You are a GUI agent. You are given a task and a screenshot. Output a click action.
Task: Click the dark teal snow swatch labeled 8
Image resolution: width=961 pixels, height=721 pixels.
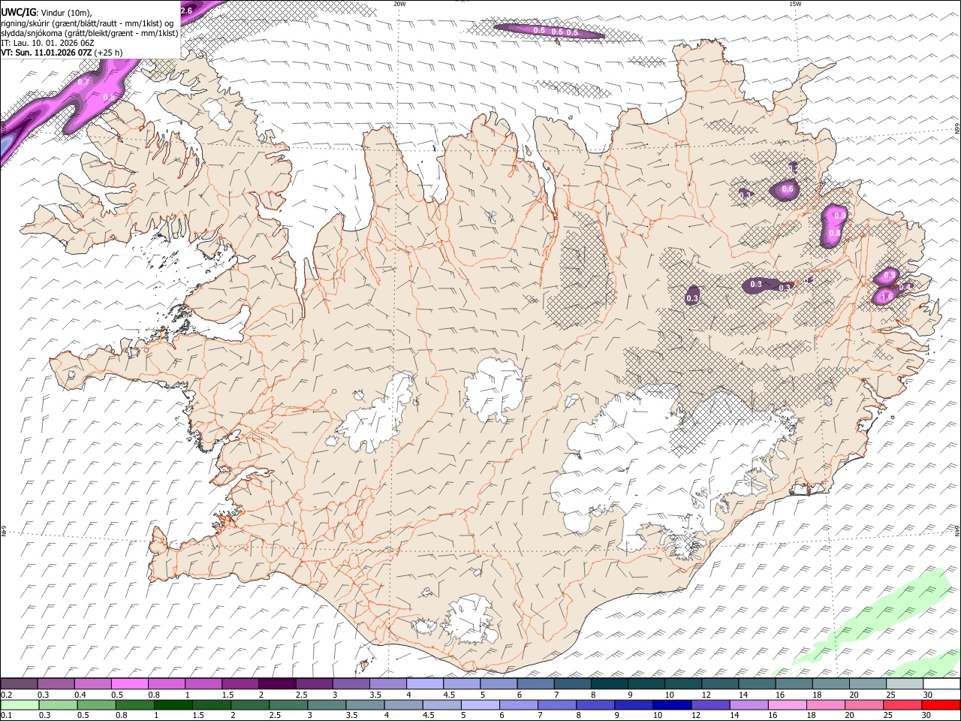coord(608,683)
